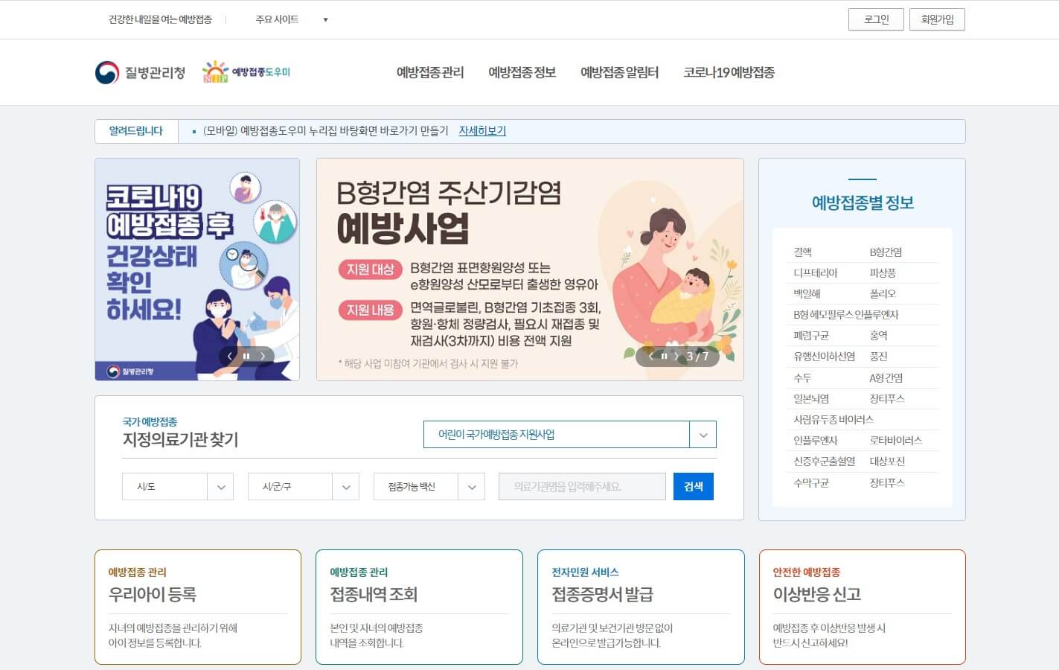Go to previous slide on B형간염 banner
1059x670 pixels.
pos(650,357)
